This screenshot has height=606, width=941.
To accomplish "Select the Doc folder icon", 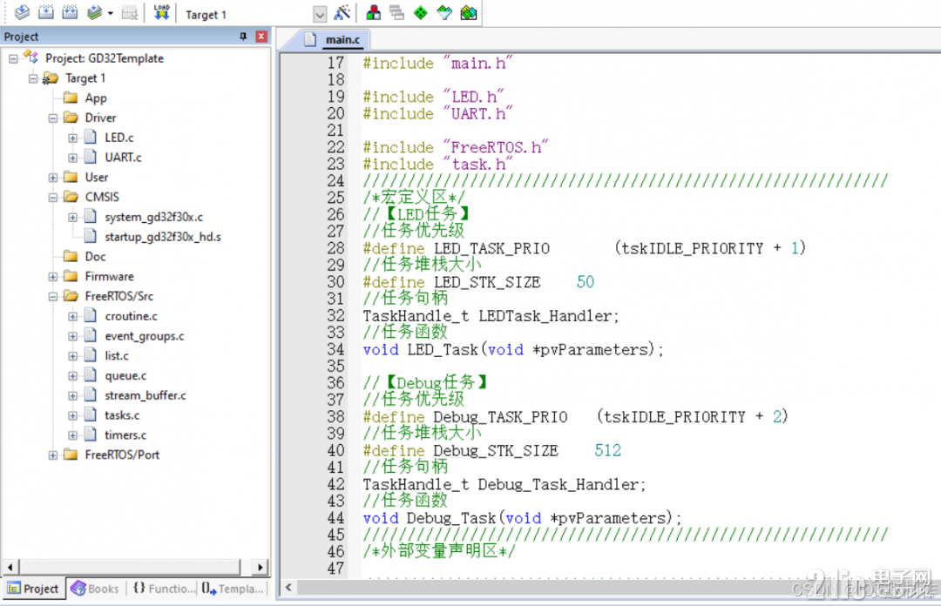I will [71, 256].
